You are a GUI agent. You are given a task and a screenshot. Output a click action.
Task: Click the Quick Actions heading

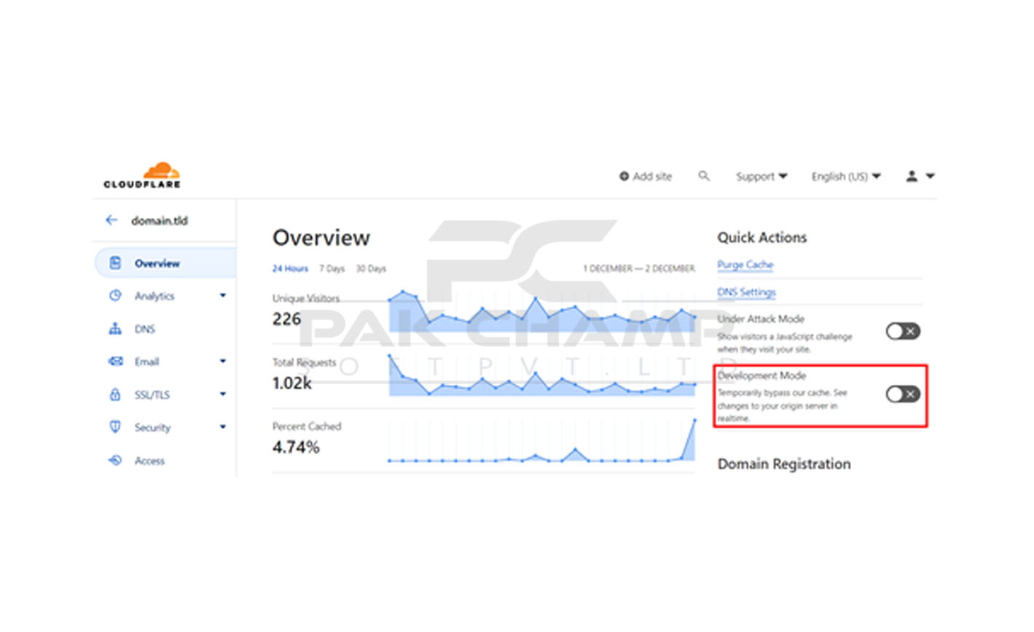pyautogui.click(x=761, y=238)
